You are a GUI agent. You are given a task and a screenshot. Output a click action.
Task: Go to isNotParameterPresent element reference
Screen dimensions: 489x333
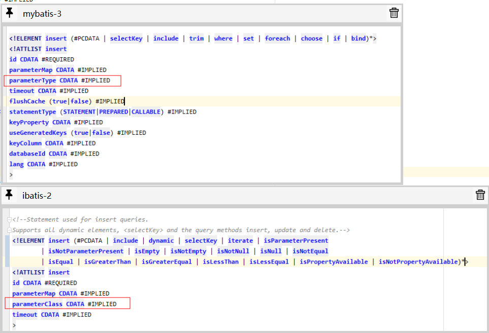coord(86,251)
